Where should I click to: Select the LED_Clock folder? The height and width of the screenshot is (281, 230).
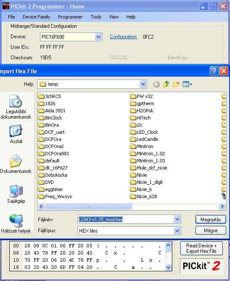[x=144, y=132]
